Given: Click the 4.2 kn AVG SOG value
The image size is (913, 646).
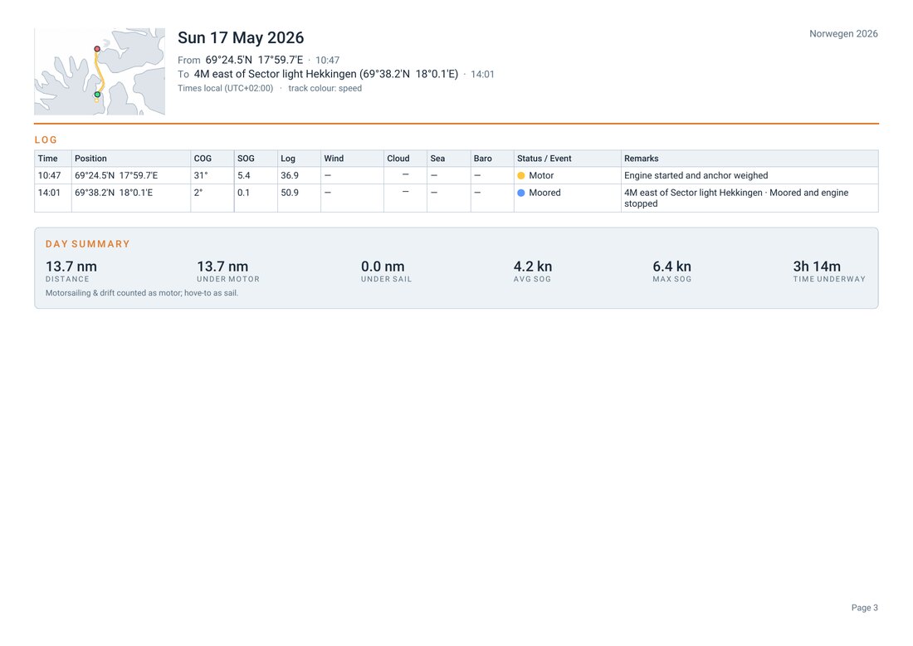Looking at the screenshot, I should pos(533,267).
